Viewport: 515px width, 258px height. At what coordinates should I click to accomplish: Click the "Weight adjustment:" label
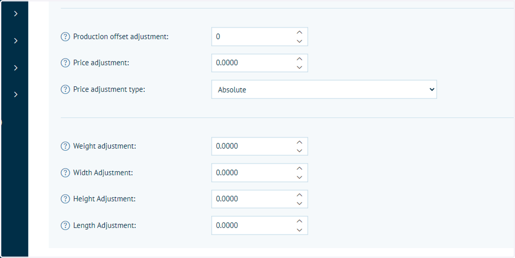click(105, 146)
